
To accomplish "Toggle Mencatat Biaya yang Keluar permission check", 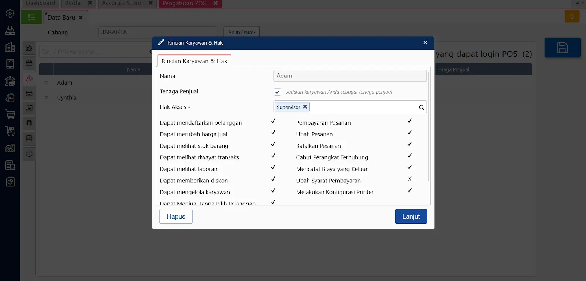I will 410,167.
